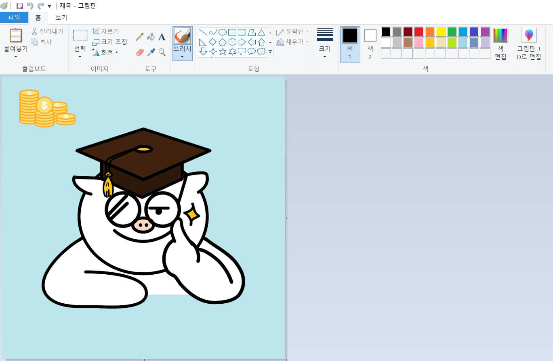Click 크기 조정 (Resize) button
Viewport: 553px width, 361px height.
109,42
